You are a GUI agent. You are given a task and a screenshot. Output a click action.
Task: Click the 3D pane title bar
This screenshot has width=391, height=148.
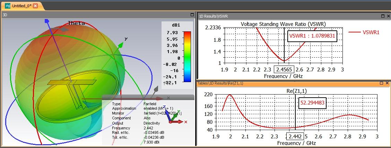(98, 14)
